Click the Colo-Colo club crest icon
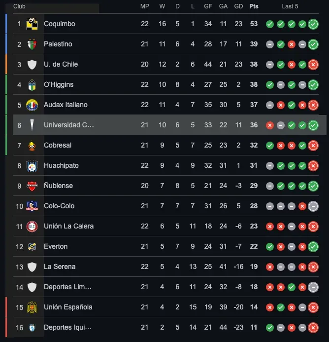The width and height of the screenshot is (329, 342). click(x=32, y=206)
